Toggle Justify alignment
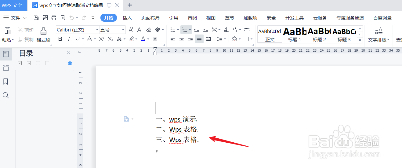The width and height of the screenshot is (402, 168). coord(199,39)
